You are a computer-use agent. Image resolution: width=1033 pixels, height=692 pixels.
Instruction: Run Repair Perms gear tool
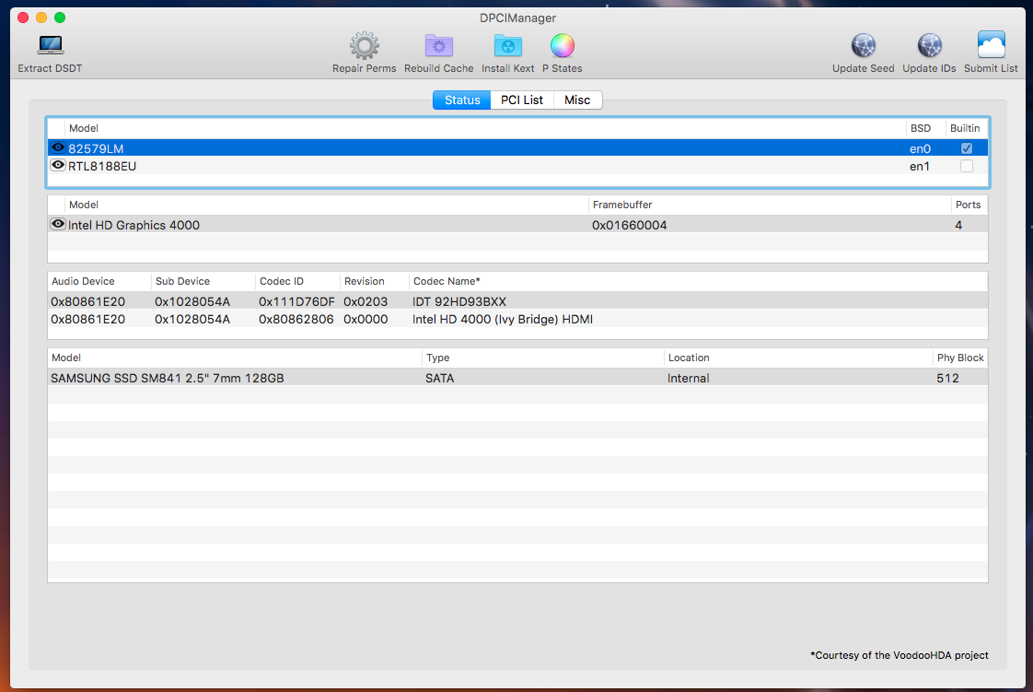coord(365,45)
